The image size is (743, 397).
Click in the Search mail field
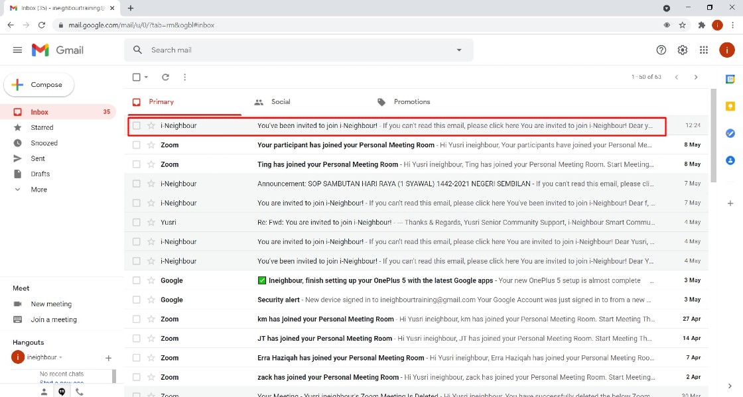(299, 50)
